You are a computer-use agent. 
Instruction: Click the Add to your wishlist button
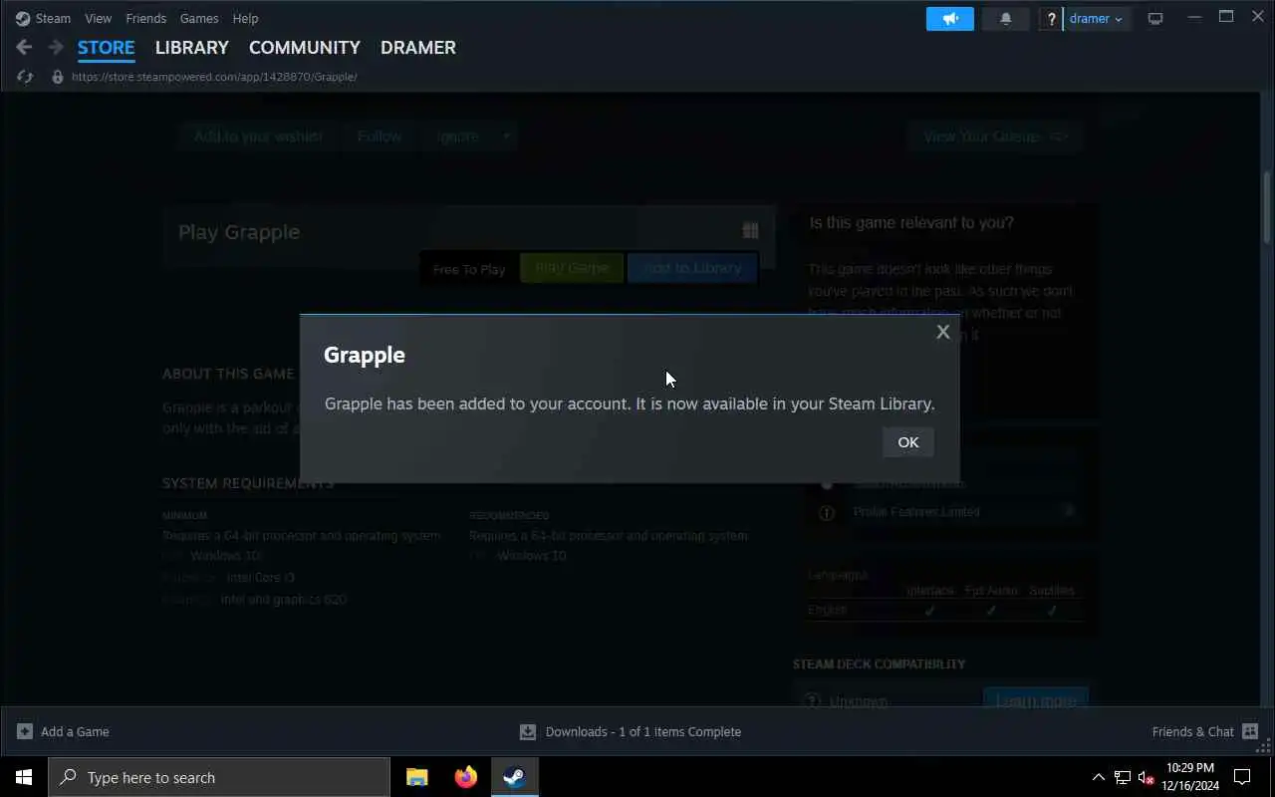(258, 136)
